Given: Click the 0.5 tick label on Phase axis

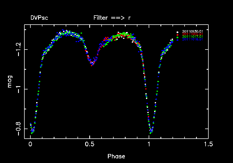Looking at the screenshot, I should tap(90, 144).
